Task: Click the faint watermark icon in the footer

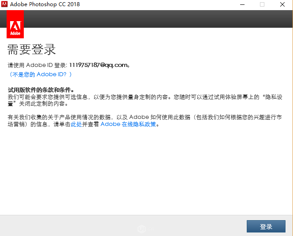Action: click(x=142, y=229)
